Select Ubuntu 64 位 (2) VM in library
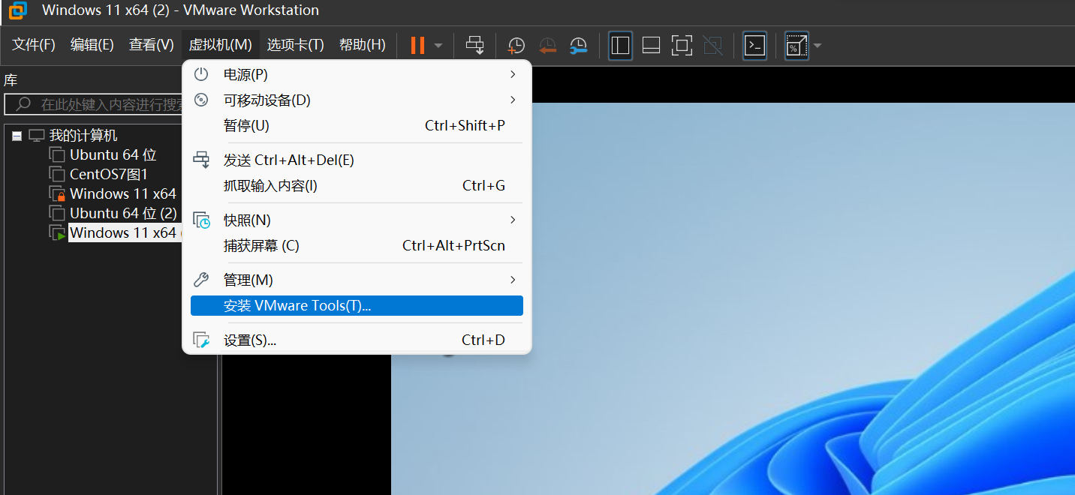 [x=123, y=213]
